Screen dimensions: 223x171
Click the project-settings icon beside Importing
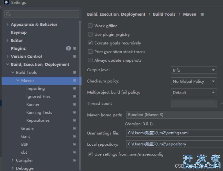pyautogui.click(x=75, y=88)
